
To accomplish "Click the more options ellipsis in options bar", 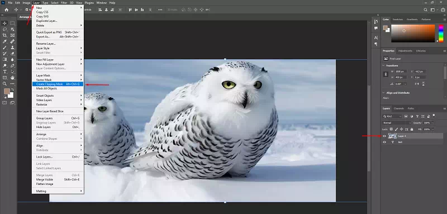I will tap(160, 9).
